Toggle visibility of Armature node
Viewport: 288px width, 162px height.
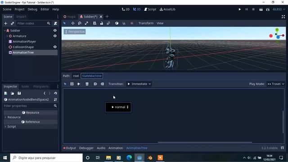tap(55, 36)
